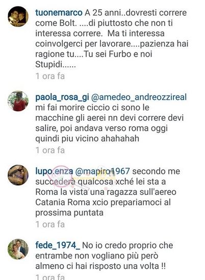Open tuonemarco's profile picture

[x=18, y=16]
